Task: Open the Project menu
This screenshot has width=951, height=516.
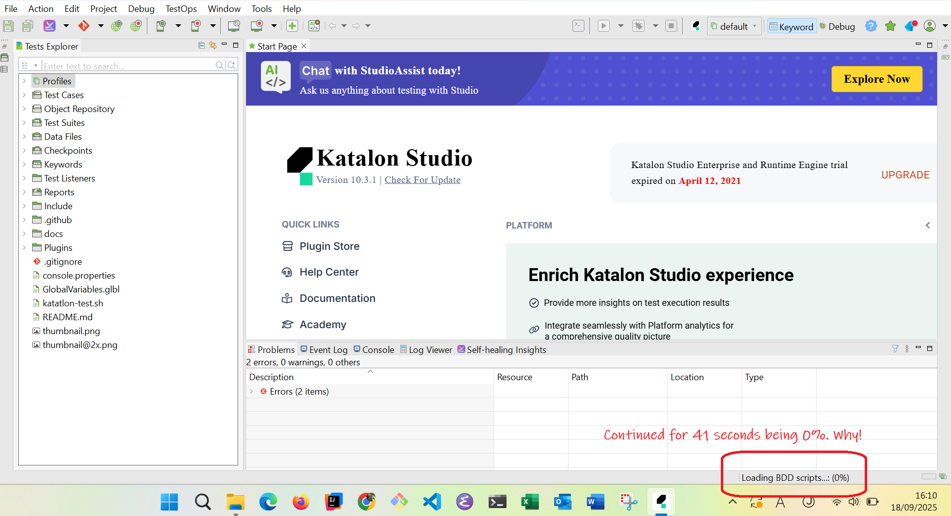Action: 104,8
